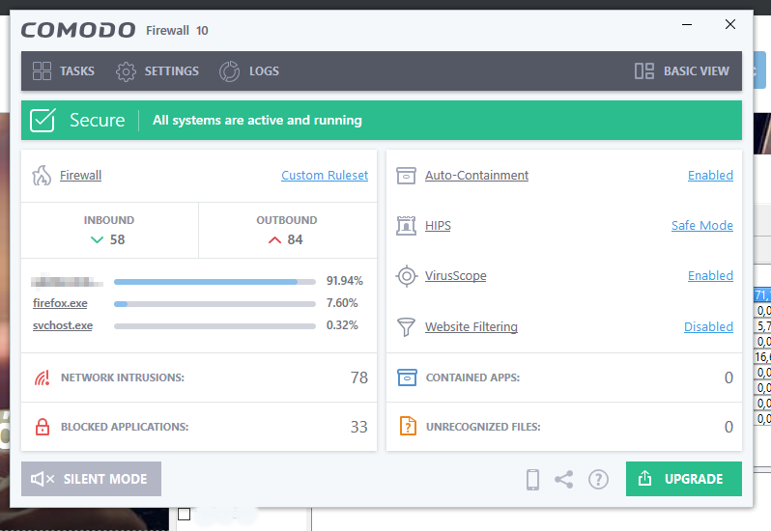The width and height of the screenshot is (771, 531).
Task: Click the inbound connections count 58
Action: coord(117,239)
